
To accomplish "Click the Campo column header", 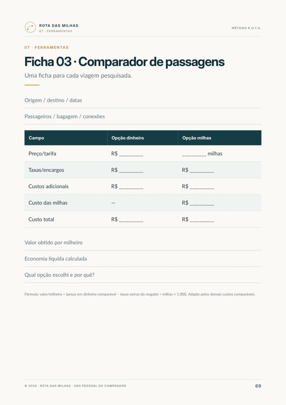I will point(66,138).
